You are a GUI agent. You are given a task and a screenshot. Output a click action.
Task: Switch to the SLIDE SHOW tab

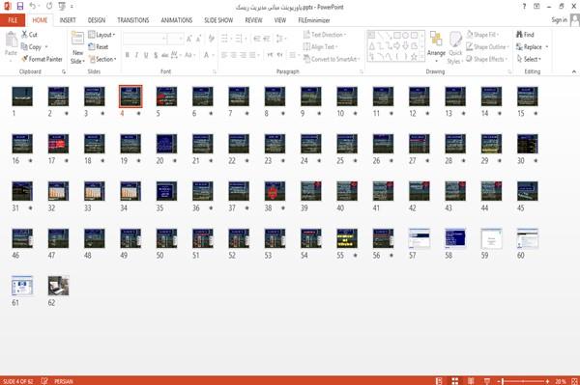click(218, 20)
